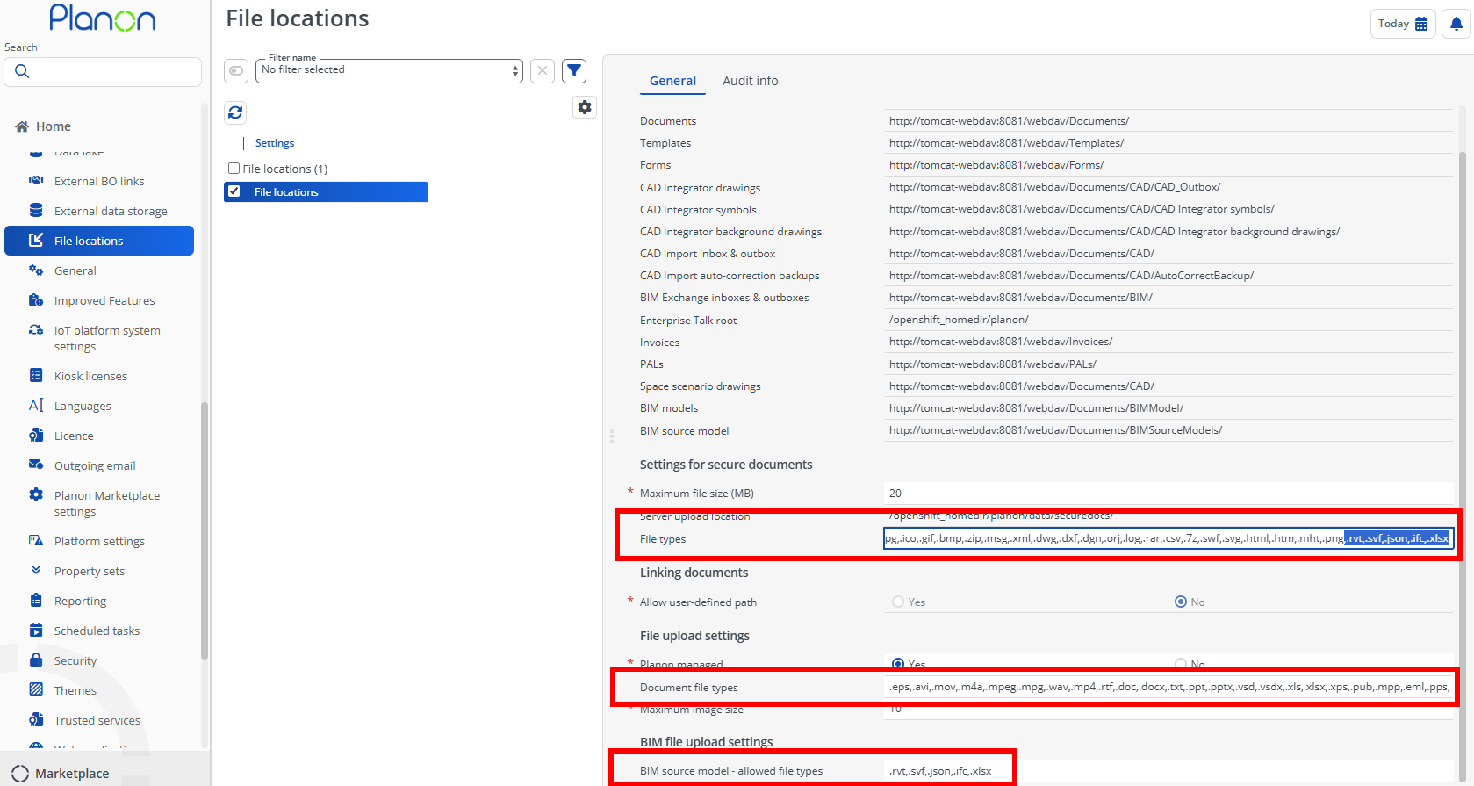Click the Invoices URL value
1474x786 pixels.
point(1001,342)
